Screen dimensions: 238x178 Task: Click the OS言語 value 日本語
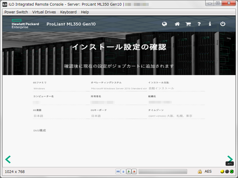(38, 116)
